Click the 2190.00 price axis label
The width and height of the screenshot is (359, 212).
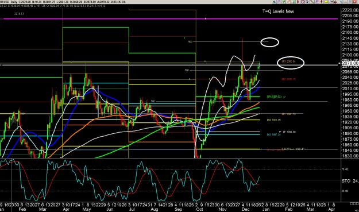[350, 21]
